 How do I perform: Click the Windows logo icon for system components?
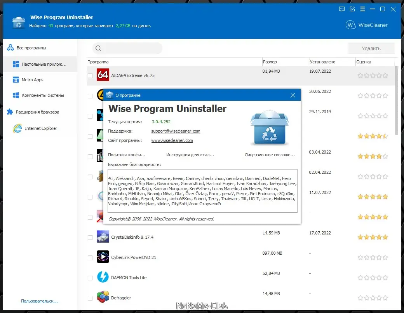[x=16, y=95]
